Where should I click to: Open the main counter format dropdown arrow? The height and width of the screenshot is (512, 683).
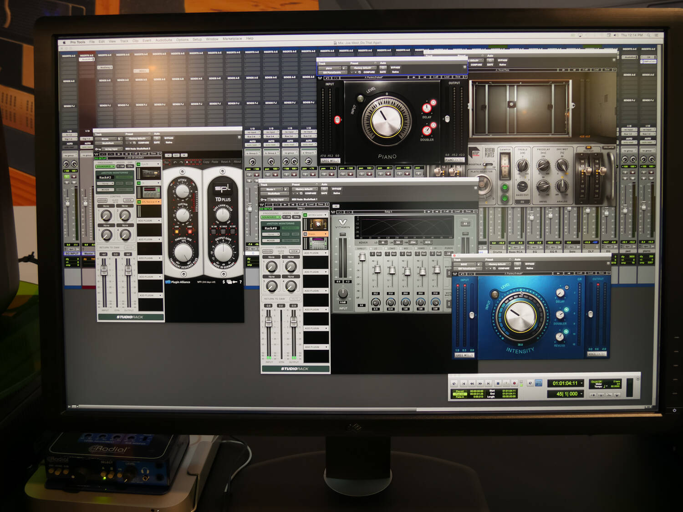pyautogui.click(x=581, y=383)
